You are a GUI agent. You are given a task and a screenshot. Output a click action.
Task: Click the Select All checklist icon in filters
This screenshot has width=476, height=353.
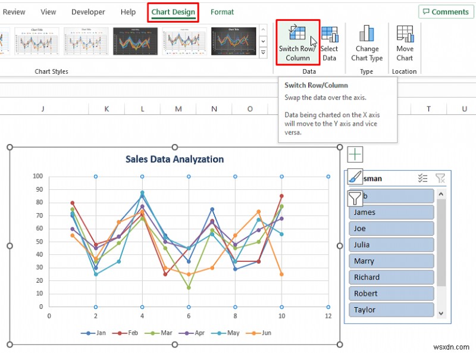[423, 177]
